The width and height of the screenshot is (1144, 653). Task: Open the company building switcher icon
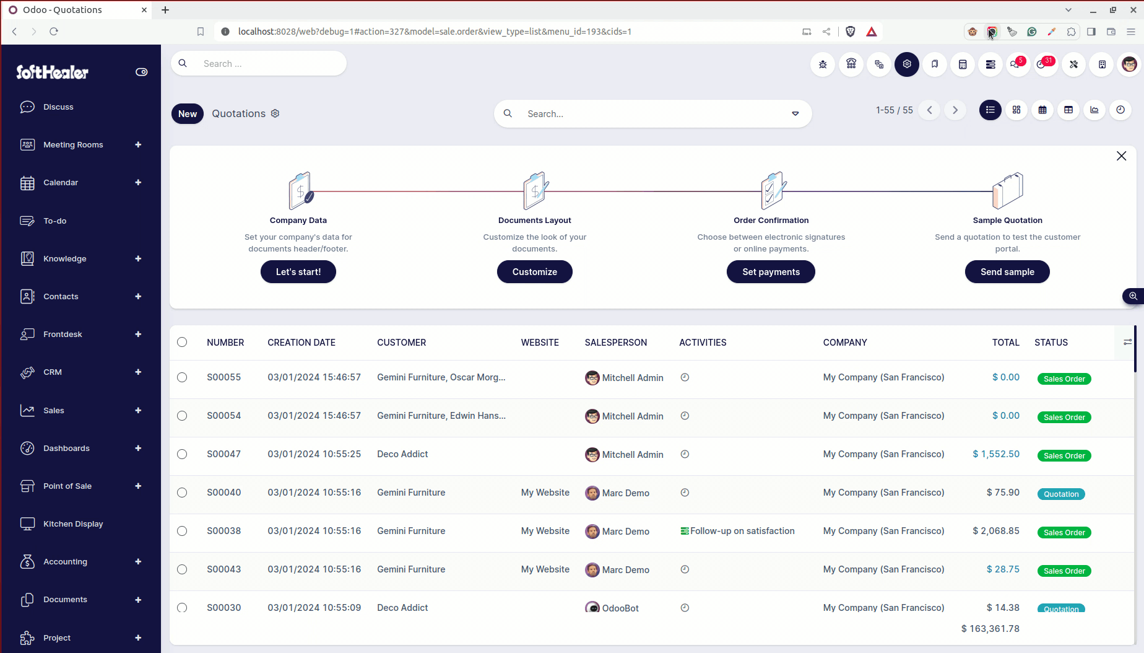[1102, 64]
